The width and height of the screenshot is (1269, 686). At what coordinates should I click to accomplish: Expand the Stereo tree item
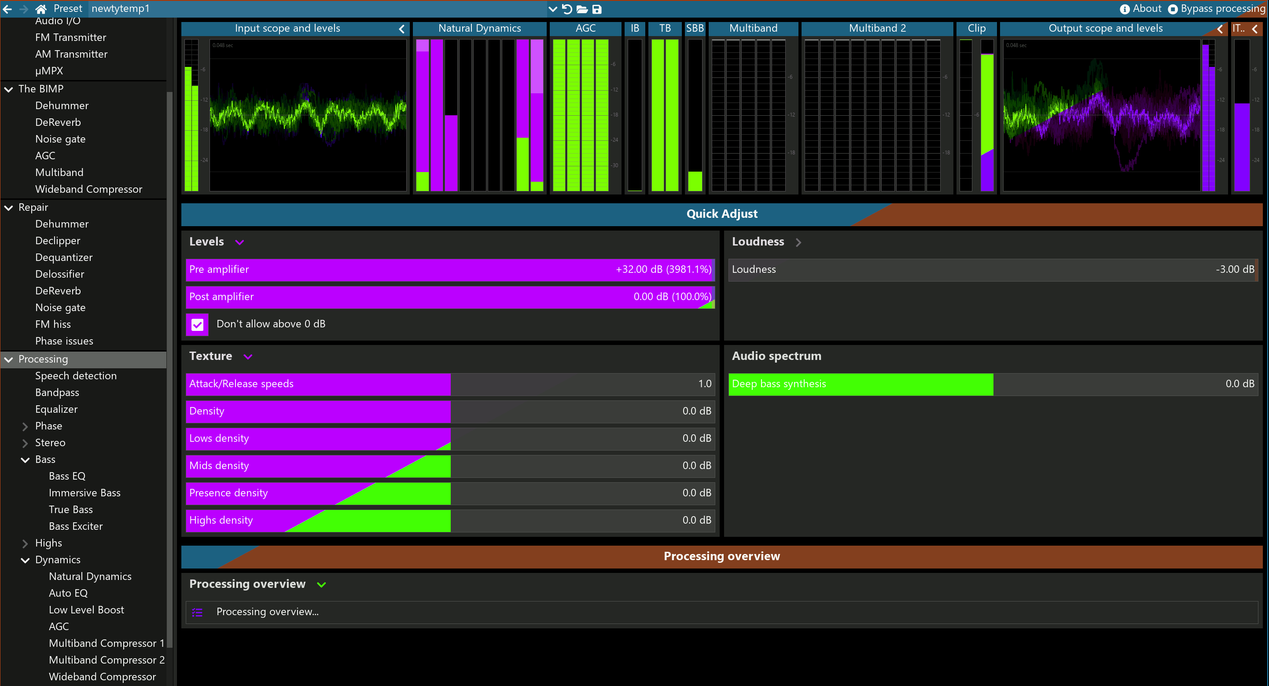pyautogui.click(x=25, y=443)
